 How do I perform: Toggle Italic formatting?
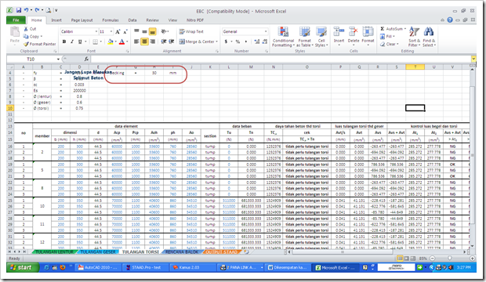[x=72, y=42]
